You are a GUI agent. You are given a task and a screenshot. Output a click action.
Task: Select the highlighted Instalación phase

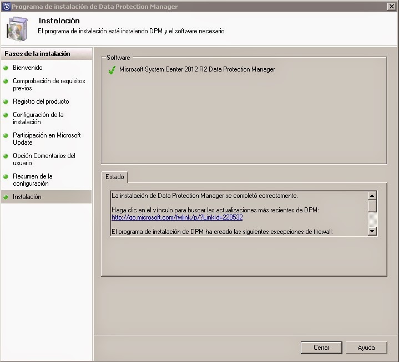[x=46, y=197]
